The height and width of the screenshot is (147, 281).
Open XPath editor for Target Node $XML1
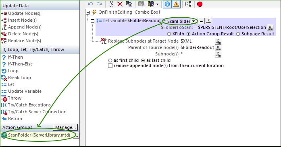[218, 41]
